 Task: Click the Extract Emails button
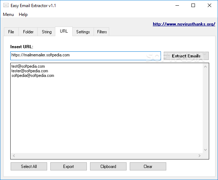pyautogui.click(x=186, y=56)
